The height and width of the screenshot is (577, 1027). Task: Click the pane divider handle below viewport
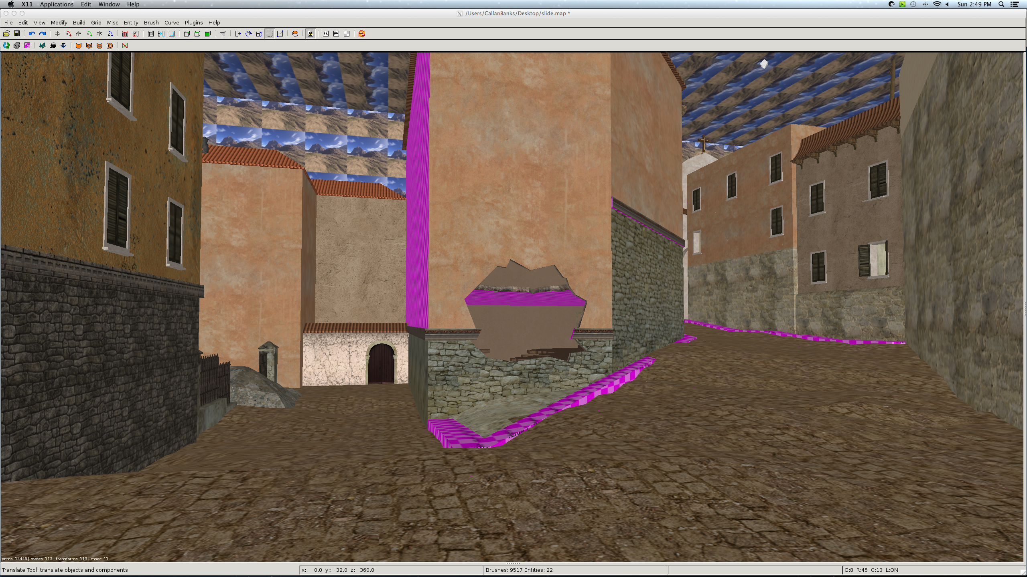coord(513,563)
